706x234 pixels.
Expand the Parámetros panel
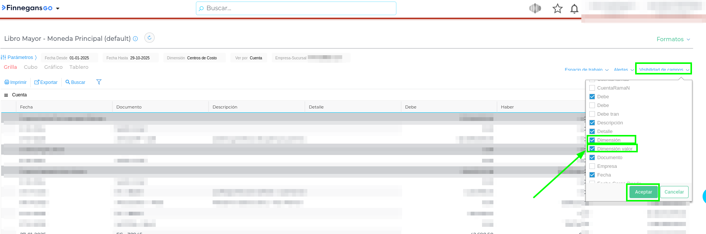click(x=19, y=57)
